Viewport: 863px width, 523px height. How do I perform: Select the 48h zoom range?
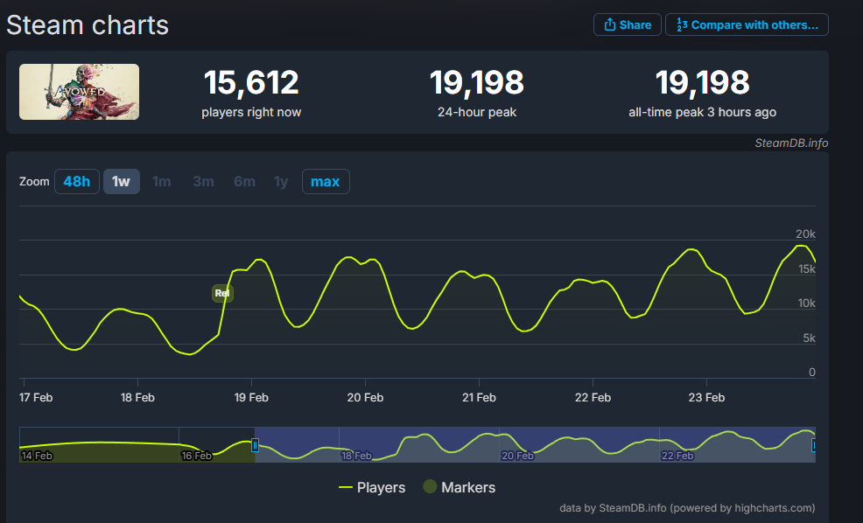[x=76, y=182]
